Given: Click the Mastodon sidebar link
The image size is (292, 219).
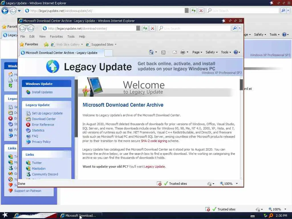Looking at the screenshot, I should pos(38,169).
